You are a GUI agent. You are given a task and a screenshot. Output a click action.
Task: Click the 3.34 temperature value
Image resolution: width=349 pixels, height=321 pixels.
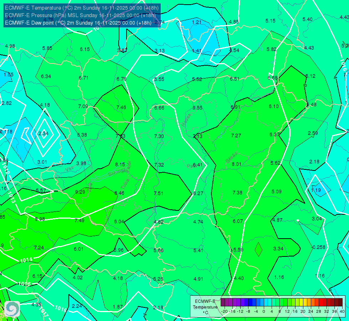[278, 248]
